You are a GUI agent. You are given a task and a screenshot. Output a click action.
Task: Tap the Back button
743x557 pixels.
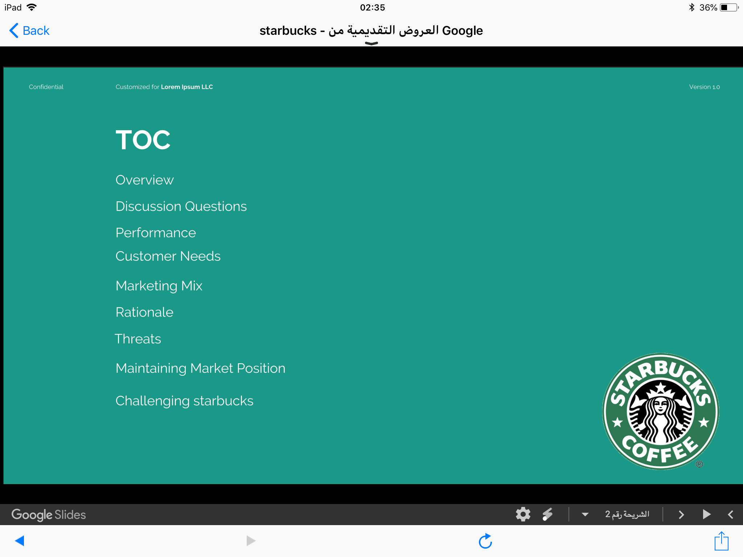coord(29,30)
